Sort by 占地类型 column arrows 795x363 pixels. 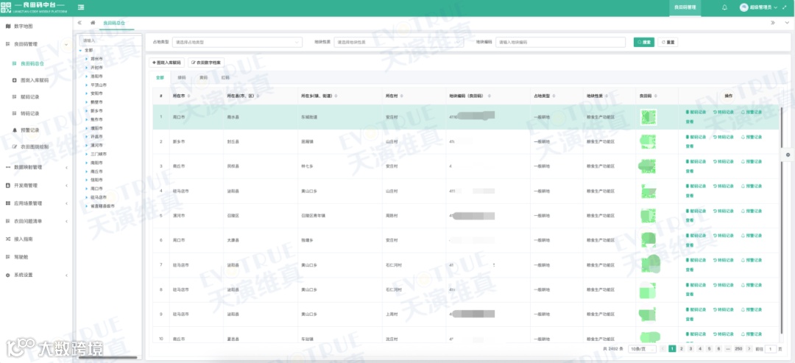(x=554, y=96)
